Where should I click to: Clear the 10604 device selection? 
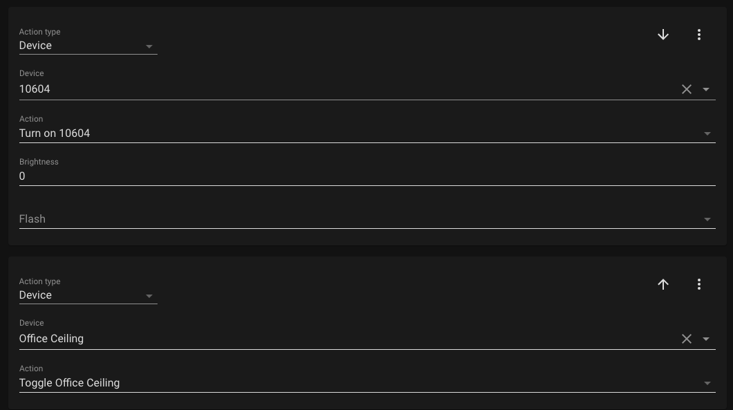pyautogui.click(x=687, y=89)
